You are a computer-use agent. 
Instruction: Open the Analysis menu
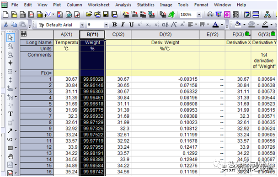click(123, 5)
